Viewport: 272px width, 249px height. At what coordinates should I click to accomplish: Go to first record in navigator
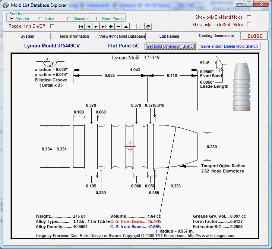81,27
